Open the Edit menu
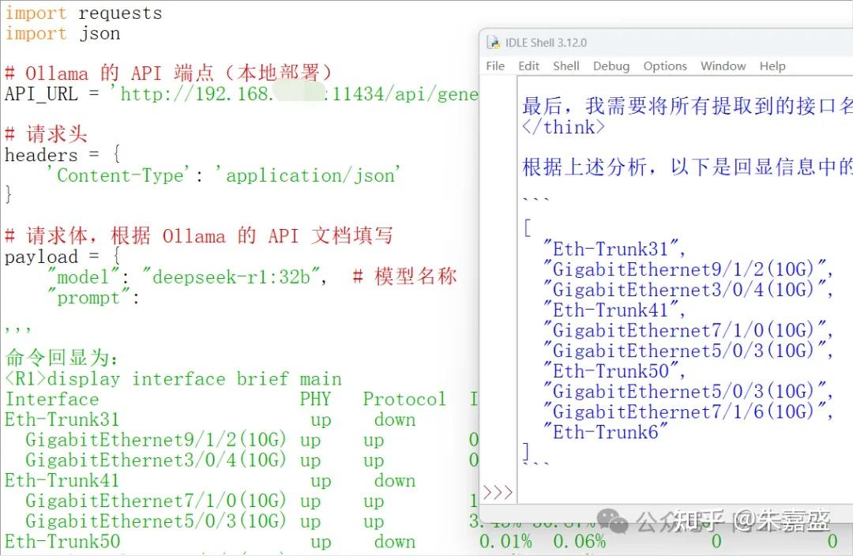The width and height of the screenshot is (853, 556). pyautogui.click(x=528, y=66)
